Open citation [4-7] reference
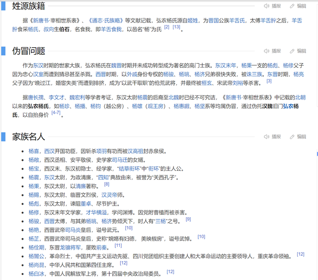This screenshot has height=280, width=318. coord(56,113)
